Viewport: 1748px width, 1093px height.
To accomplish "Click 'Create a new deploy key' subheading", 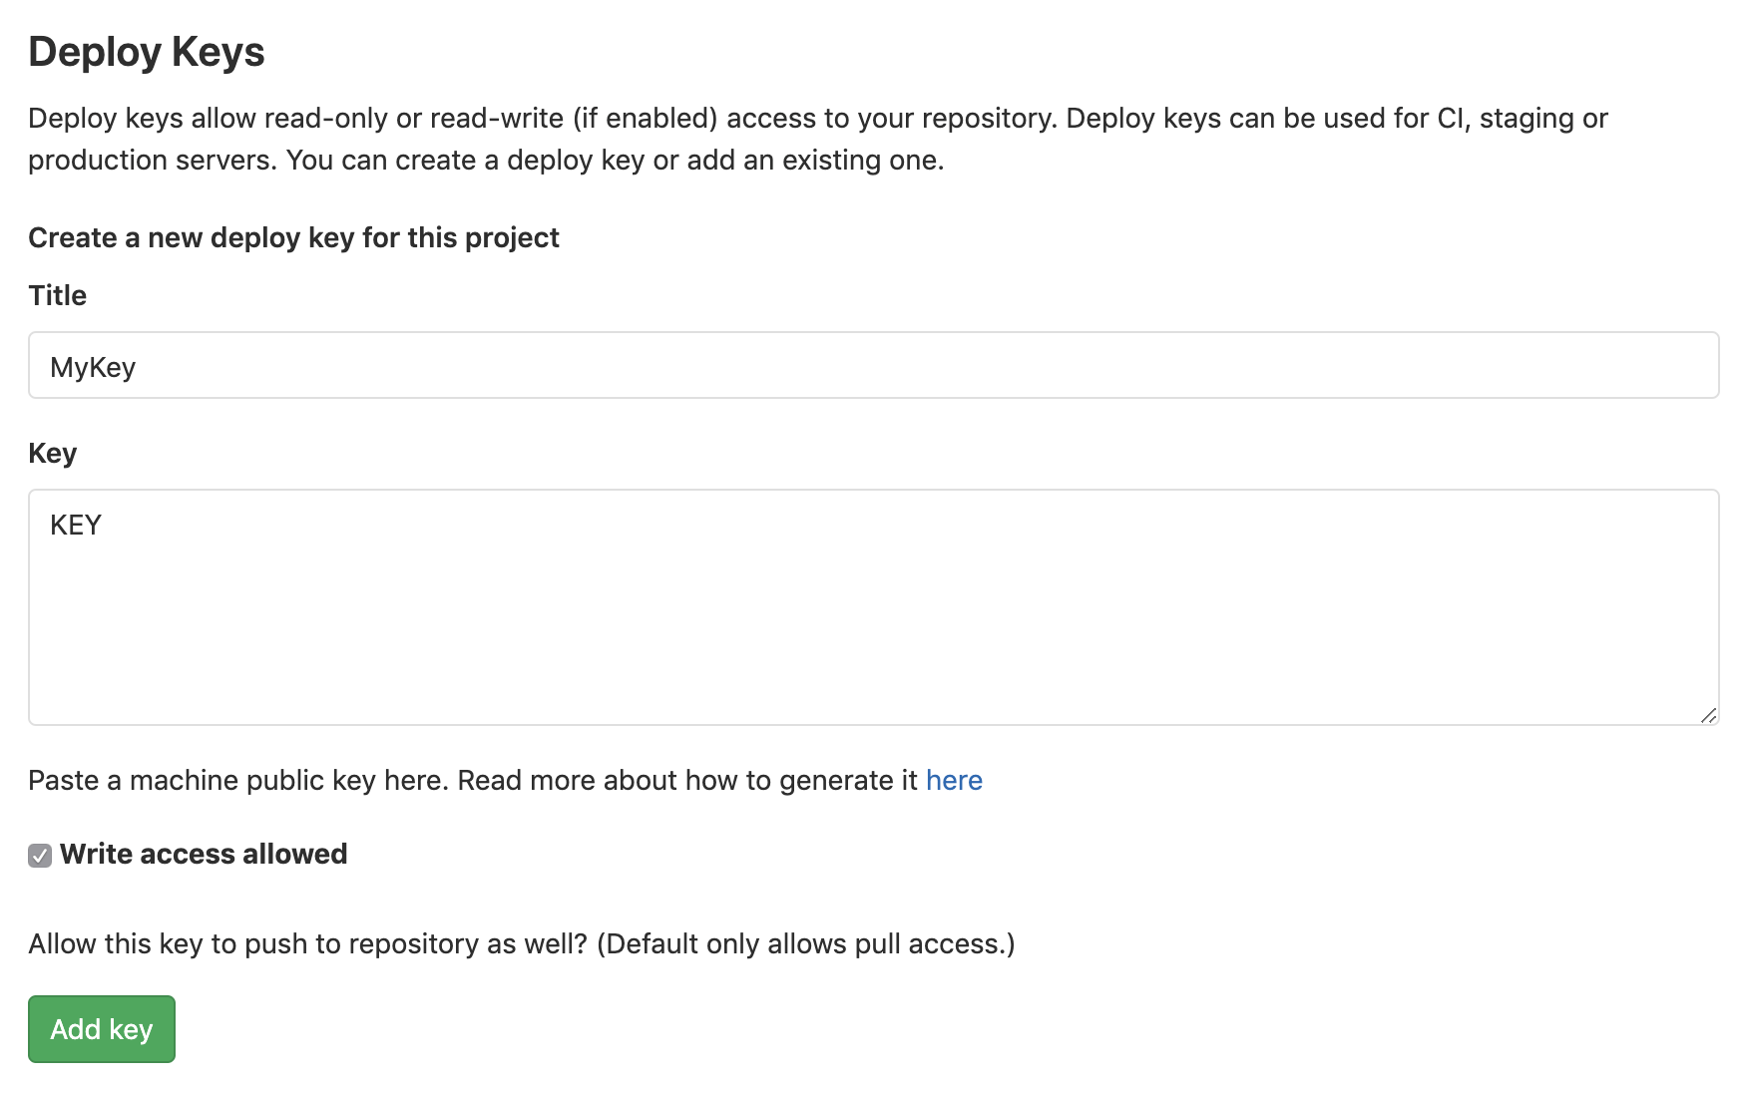I will coord(293,237).
